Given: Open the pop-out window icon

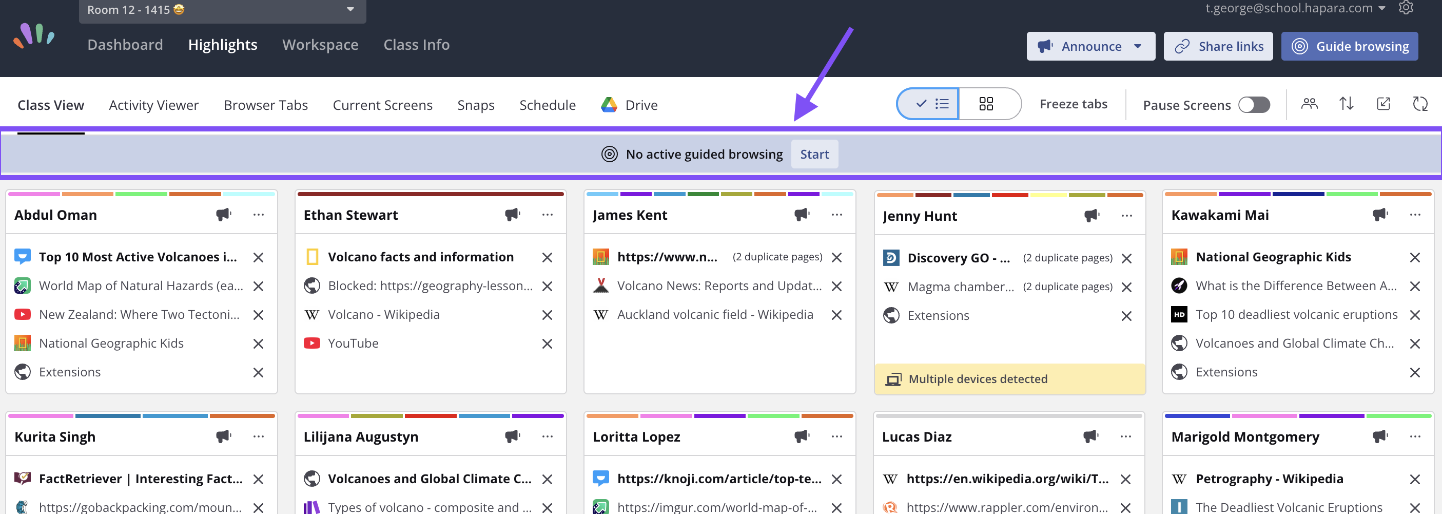Looking at the screenshot, I should 1383,104.
